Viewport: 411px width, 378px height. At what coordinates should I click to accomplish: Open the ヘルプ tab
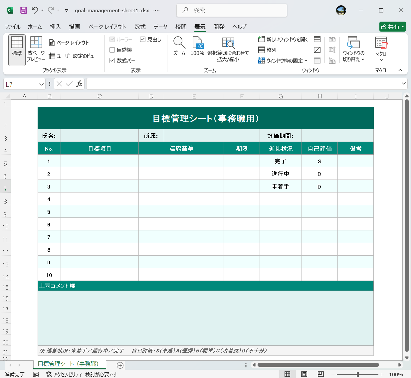coord(239,27)
